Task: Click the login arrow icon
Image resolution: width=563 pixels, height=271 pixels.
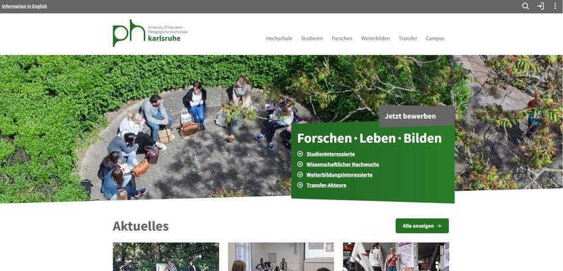Action: (x=540, y=6)
